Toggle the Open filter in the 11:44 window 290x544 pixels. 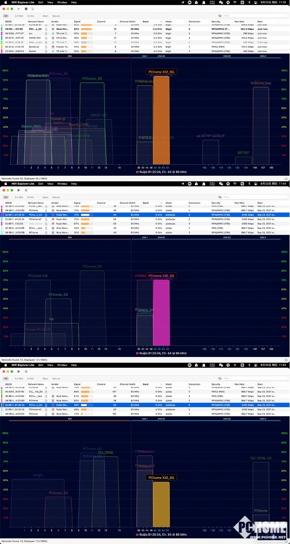(45, 197)
